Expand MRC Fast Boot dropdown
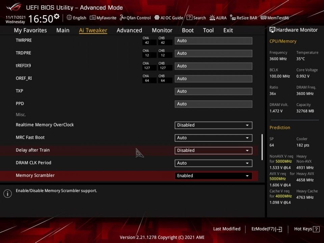The width and height of the screenshot is (324, 243). 213,138
